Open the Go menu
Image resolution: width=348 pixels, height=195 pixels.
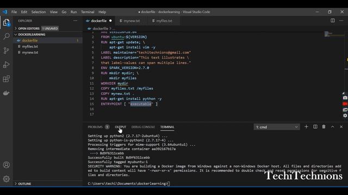64,12
